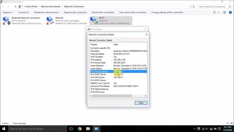Click Connect To in toolbar
The width and height of the screenshot is (234, 132).
pos(23,12)
